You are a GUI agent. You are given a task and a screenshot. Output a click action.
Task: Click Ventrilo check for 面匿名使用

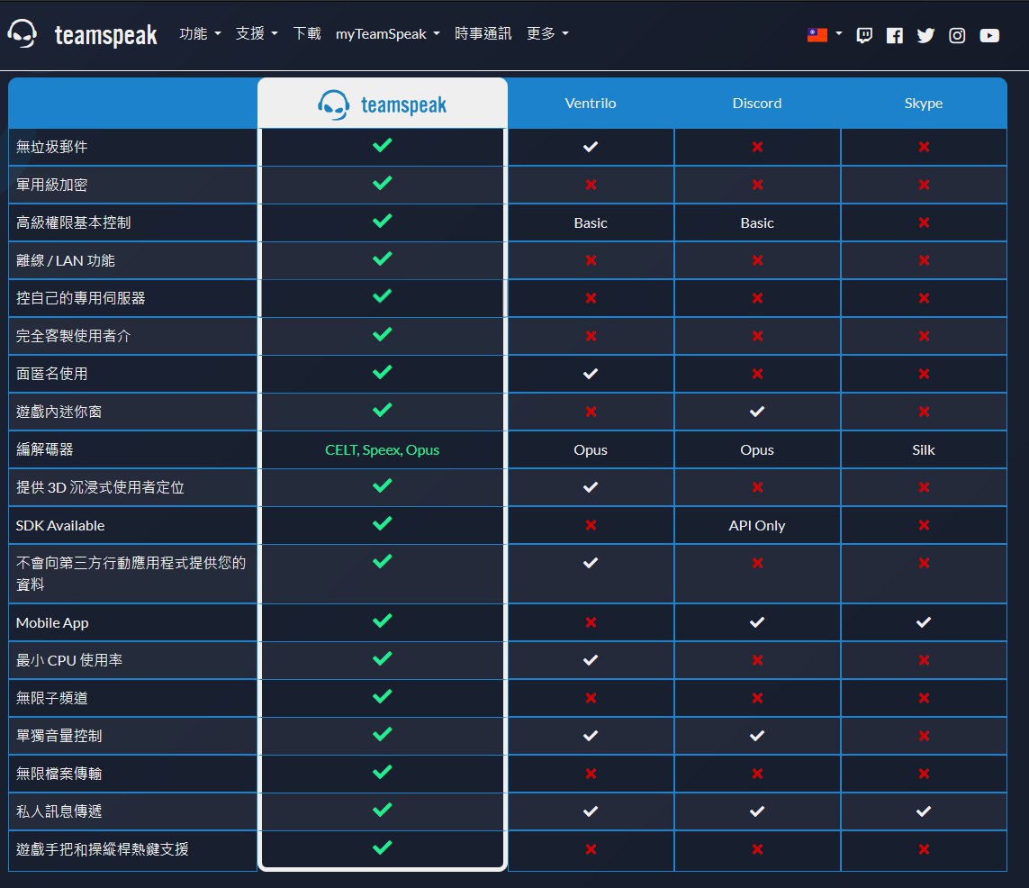coord(591,374)
